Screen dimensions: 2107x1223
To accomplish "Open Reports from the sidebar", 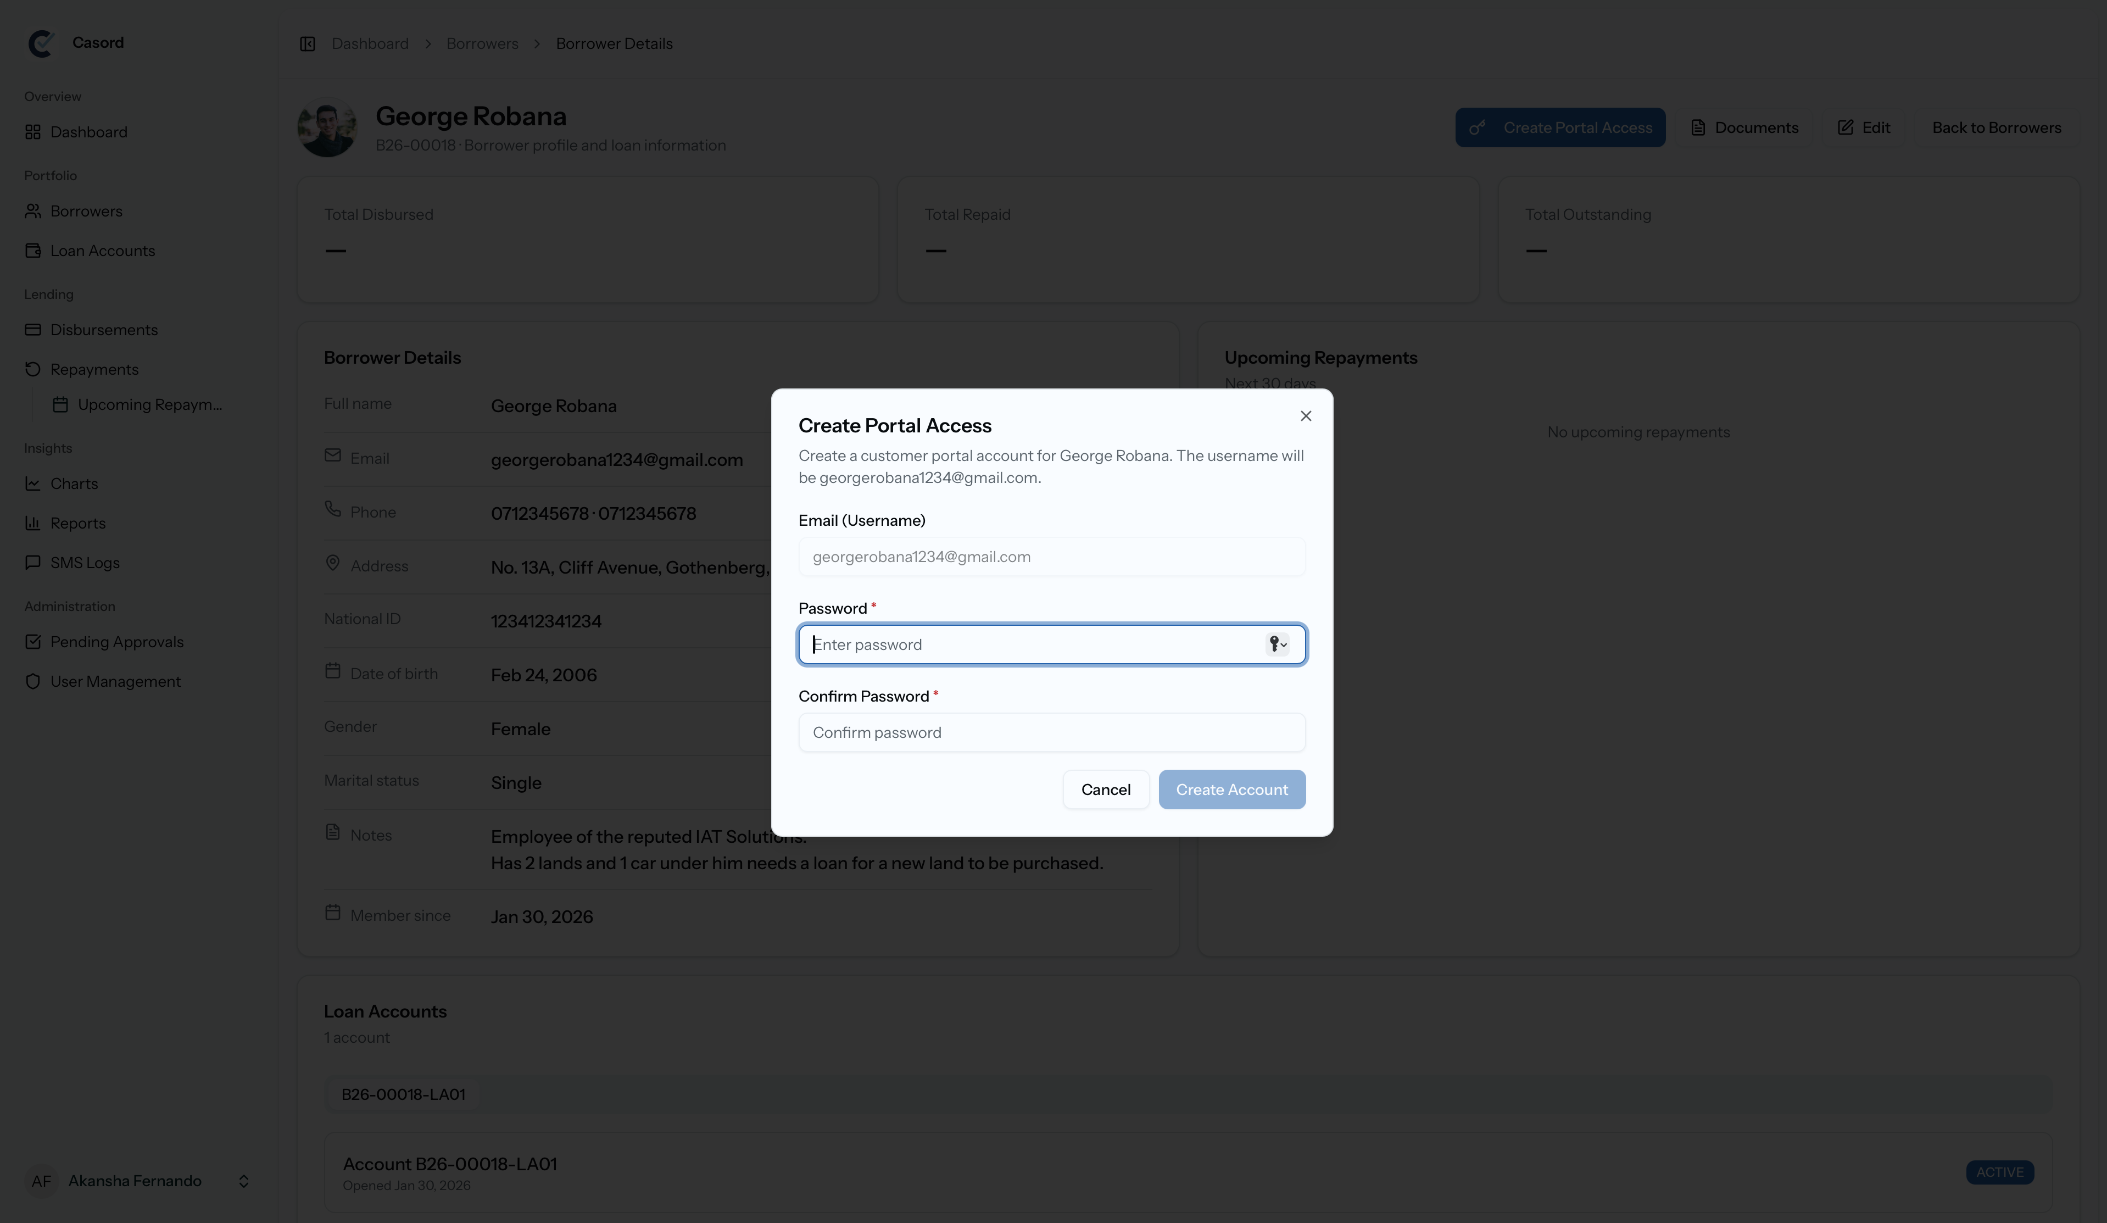I will [x=78, y=523].
